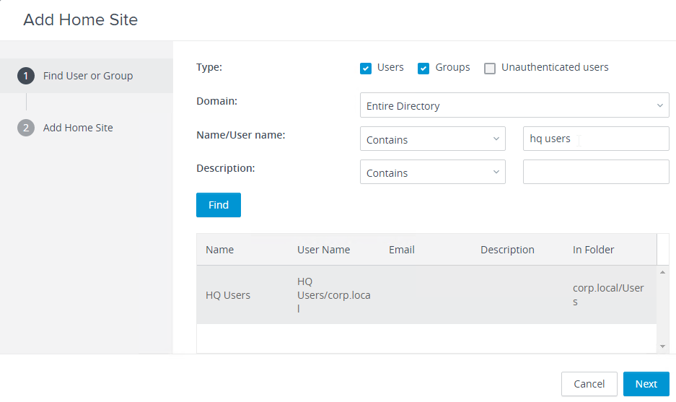Click the results scroll down arrow

[x=662, y=346]
